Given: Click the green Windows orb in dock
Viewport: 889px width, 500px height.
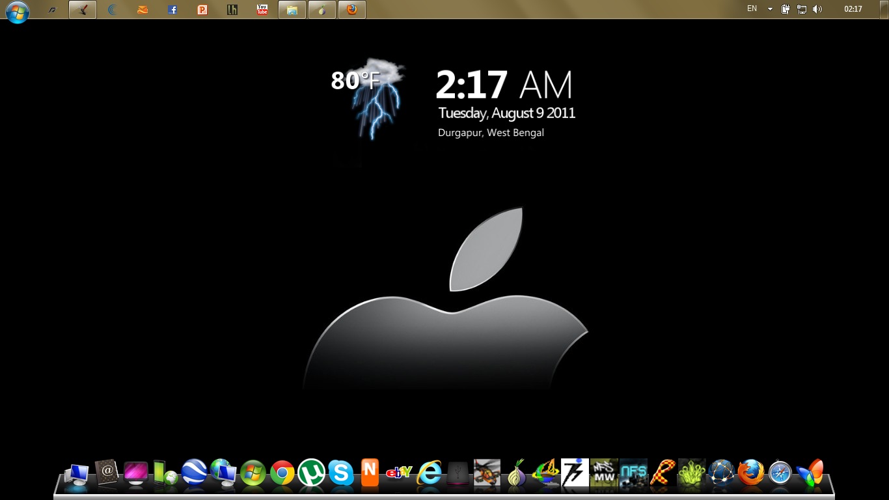Looking at the screenshot, I should coord(253,473).
